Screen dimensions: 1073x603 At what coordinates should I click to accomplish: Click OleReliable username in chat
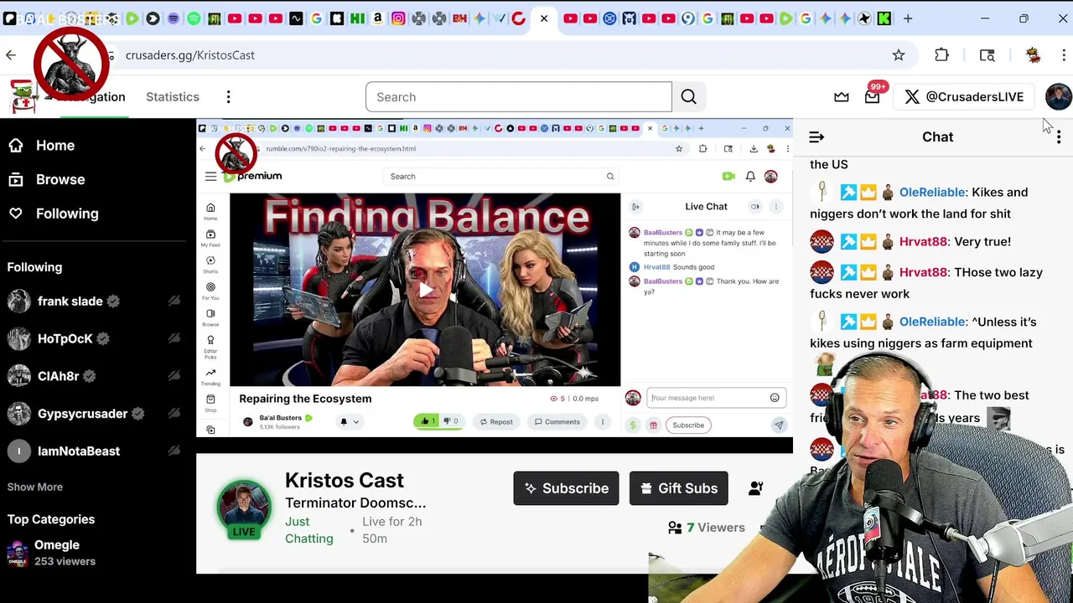932,193
